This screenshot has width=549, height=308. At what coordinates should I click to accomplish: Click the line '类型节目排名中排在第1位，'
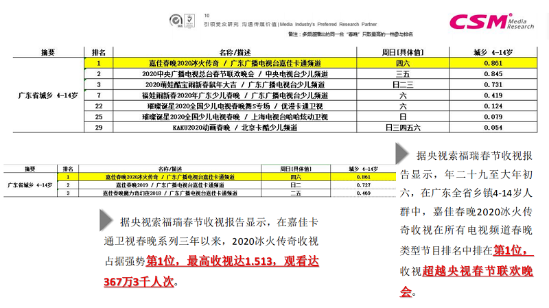(467, 250)
